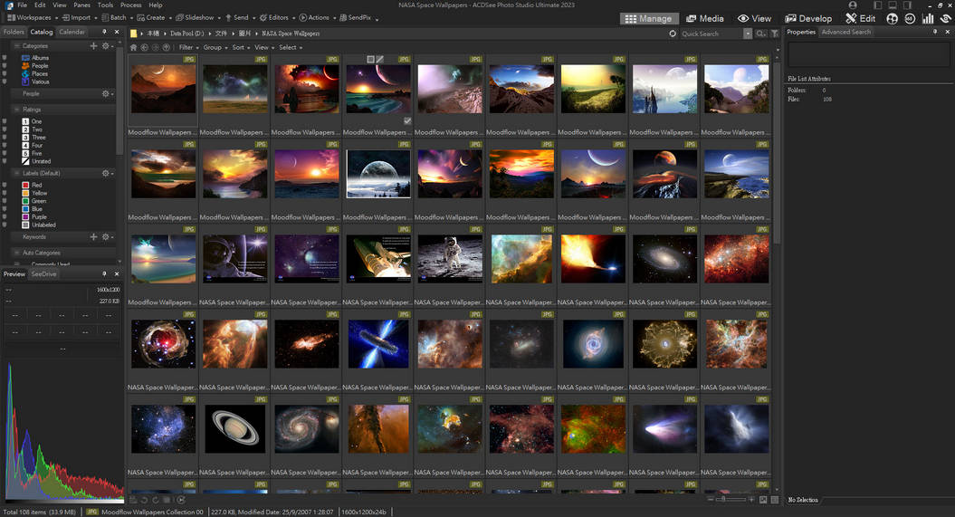Click the user account icon
Viewport: 955px width, 517px height.
852,5
